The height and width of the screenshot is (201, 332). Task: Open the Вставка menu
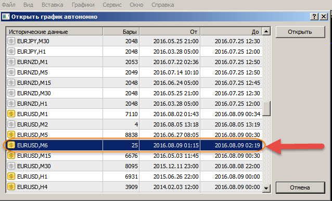click(x=53, y=5)
